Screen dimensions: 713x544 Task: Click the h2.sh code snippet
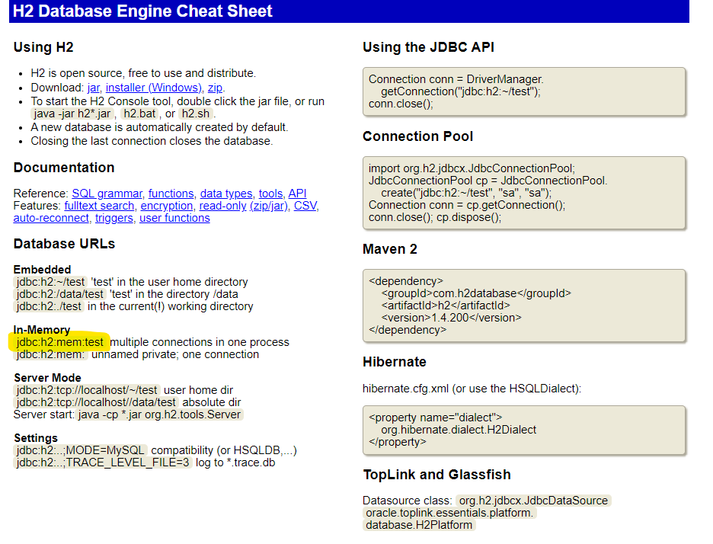click(196, 114)
